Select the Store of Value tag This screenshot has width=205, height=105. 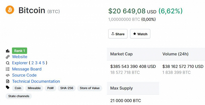(x=90, y=88)
